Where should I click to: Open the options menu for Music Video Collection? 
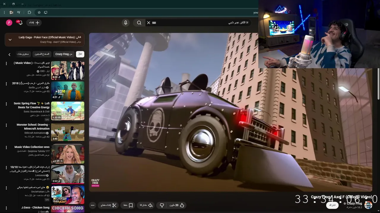(6, 147)
